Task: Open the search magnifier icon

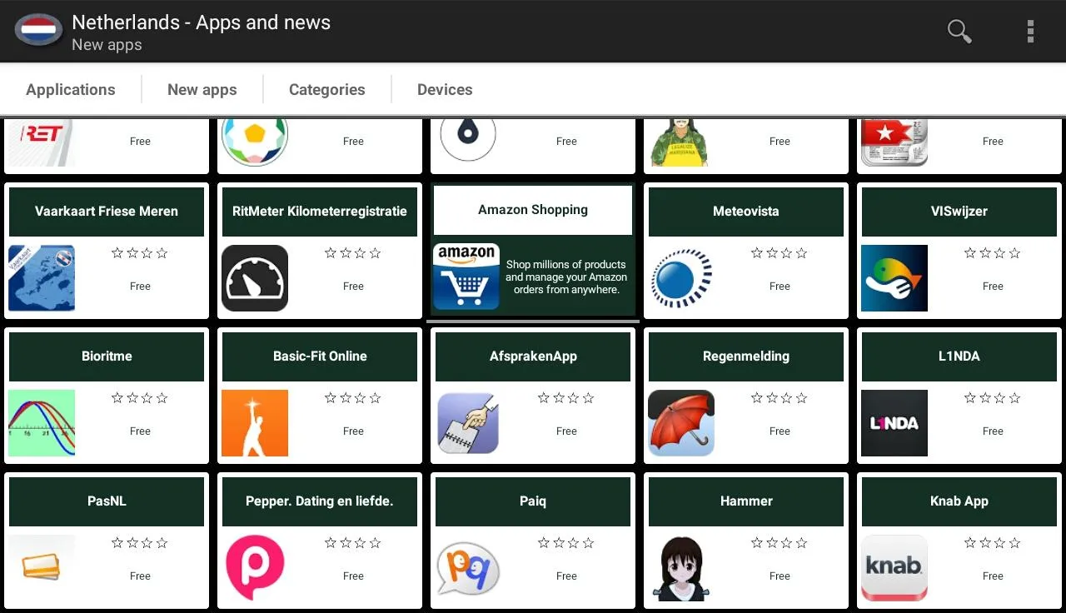Action: click(x=959, y=31)
